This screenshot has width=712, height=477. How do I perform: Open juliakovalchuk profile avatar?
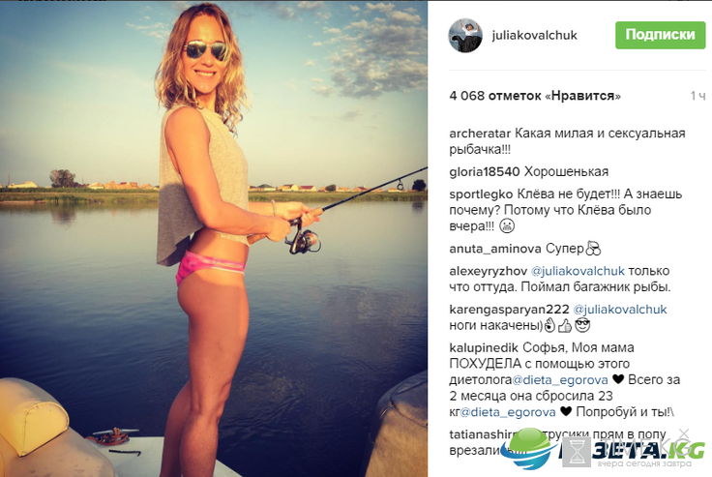point(465,36)
